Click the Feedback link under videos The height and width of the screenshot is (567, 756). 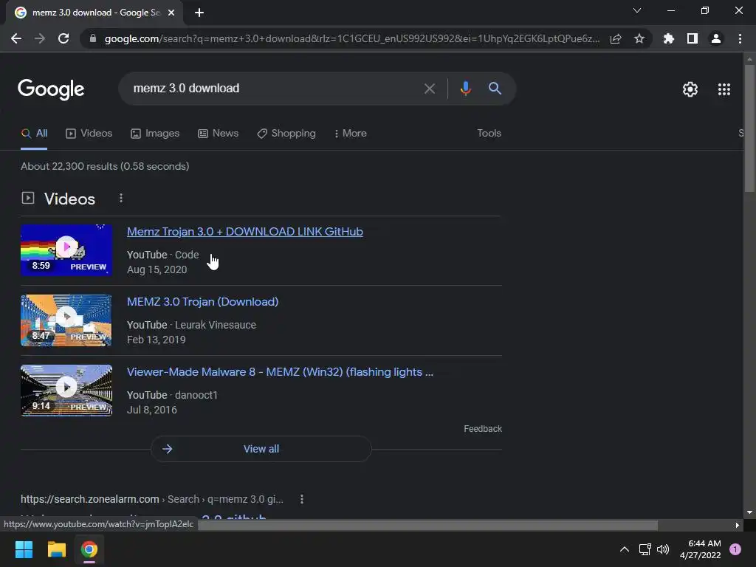(483, 429)
